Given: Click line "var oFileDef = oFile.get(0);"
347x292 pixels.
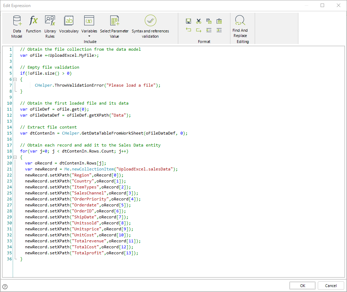Looking at the screenshot, I should (x=55, y=109).
